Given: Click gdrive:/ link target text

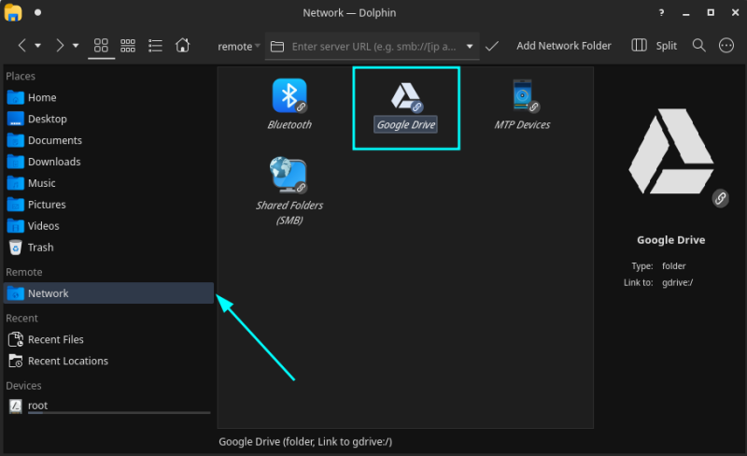Looking at the screenshot, I should point(677,282).
